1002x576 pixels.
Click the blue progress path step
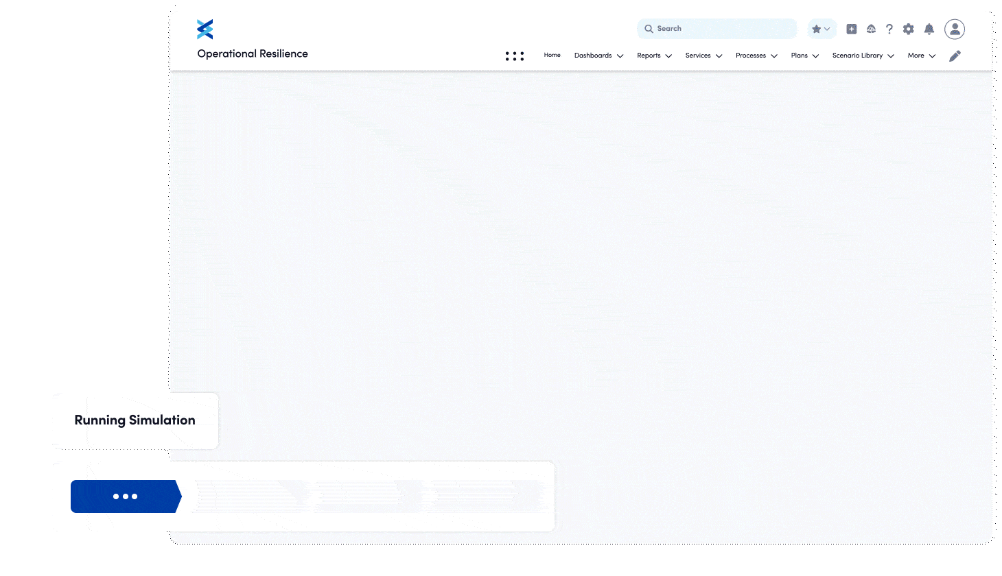[126, 496]
